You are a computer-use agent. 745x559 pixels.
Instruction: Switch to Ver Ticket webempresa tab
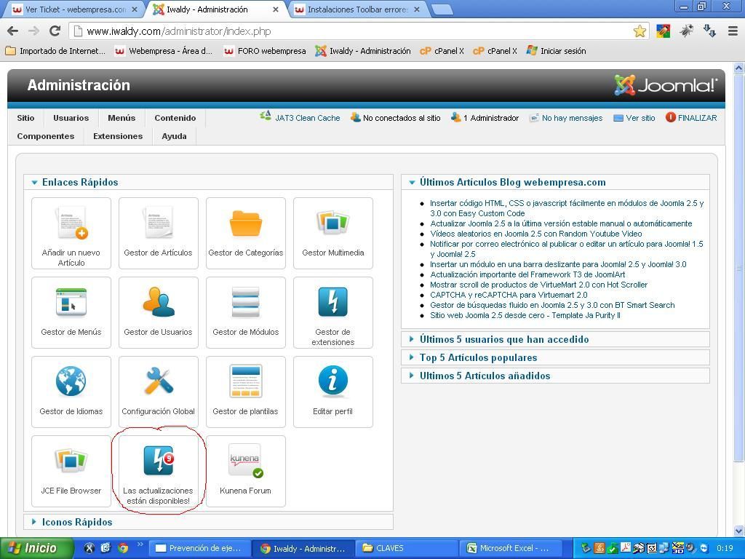[73, 9]
